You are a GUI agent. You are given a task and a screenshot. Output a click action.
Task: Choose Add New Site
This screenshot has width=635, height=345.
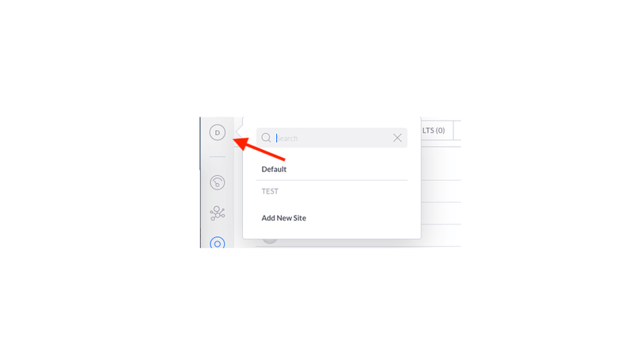click(283, 218)
